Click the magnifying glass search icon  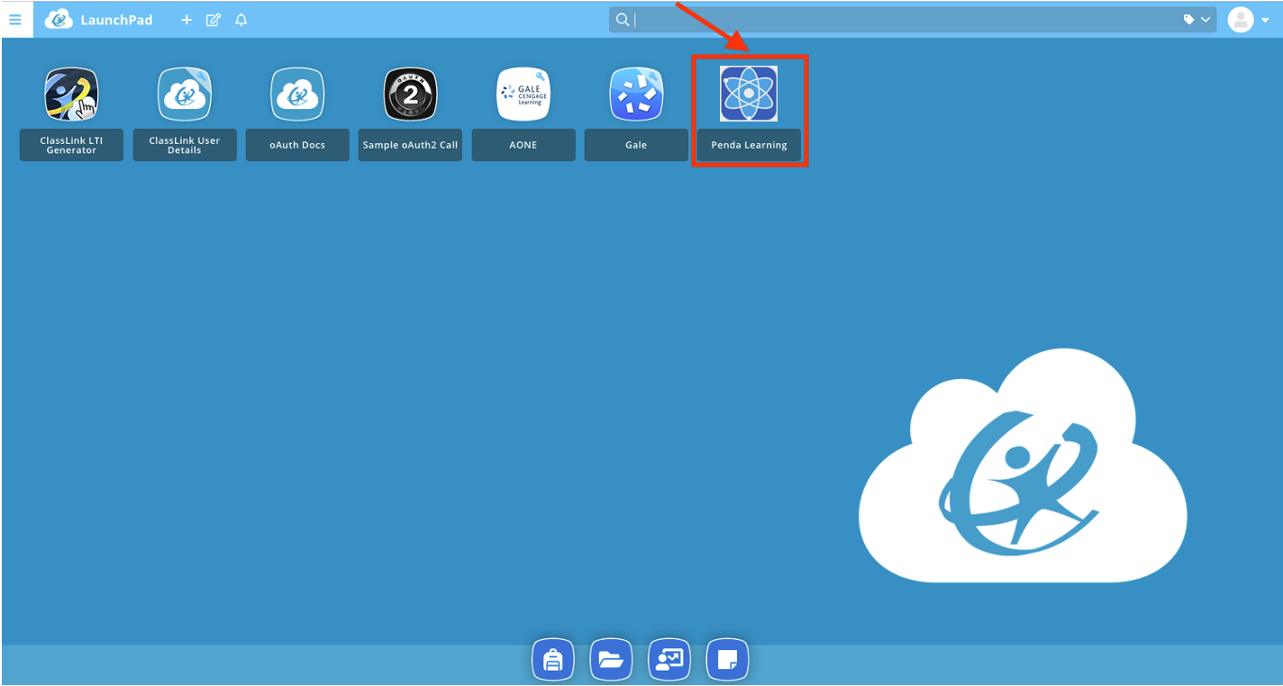pyautogui.click(x=623, y=20)
